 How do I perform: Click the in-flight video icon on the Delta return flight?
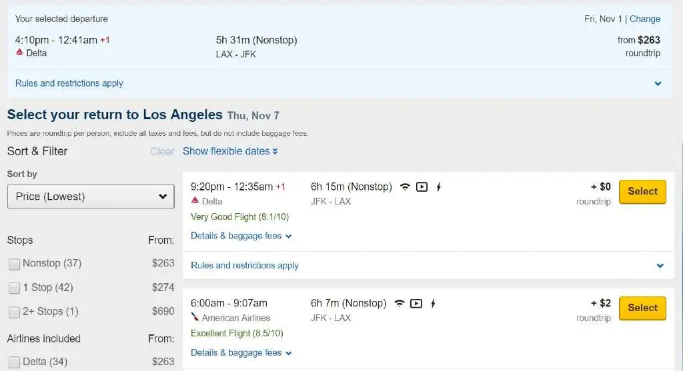422,187
